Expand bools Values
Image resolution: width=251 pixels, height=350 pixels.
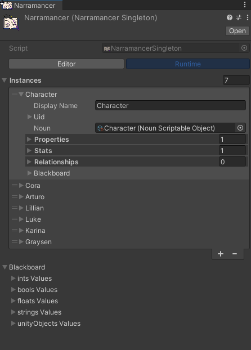point(13,289)
